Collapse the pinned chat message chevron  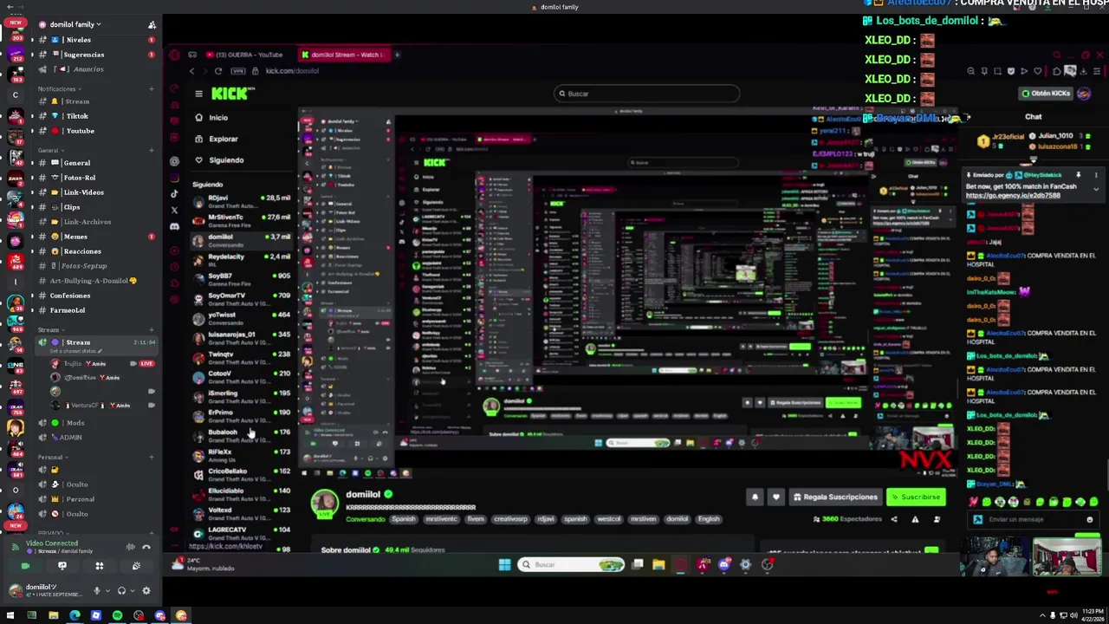point(1096,189)
